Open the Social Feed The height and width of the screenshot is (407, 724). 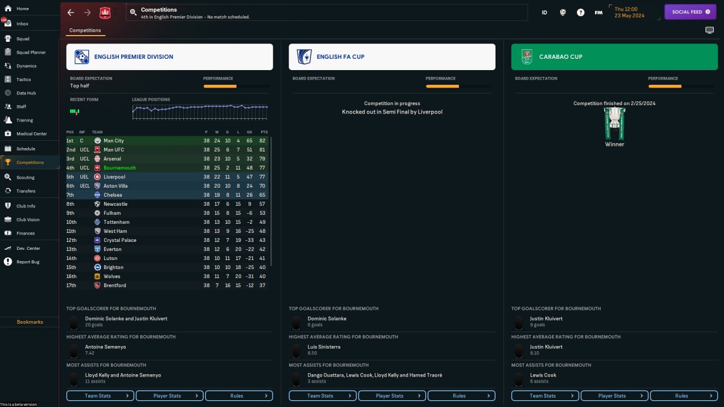coord(690,12)
